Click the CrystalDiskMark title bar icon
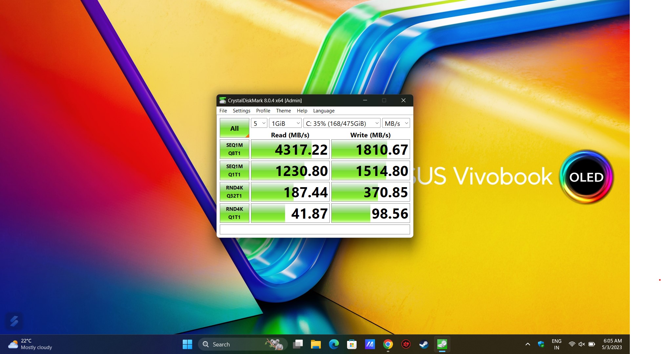This screenshot has height=354, width=661. tap(223, 100)
